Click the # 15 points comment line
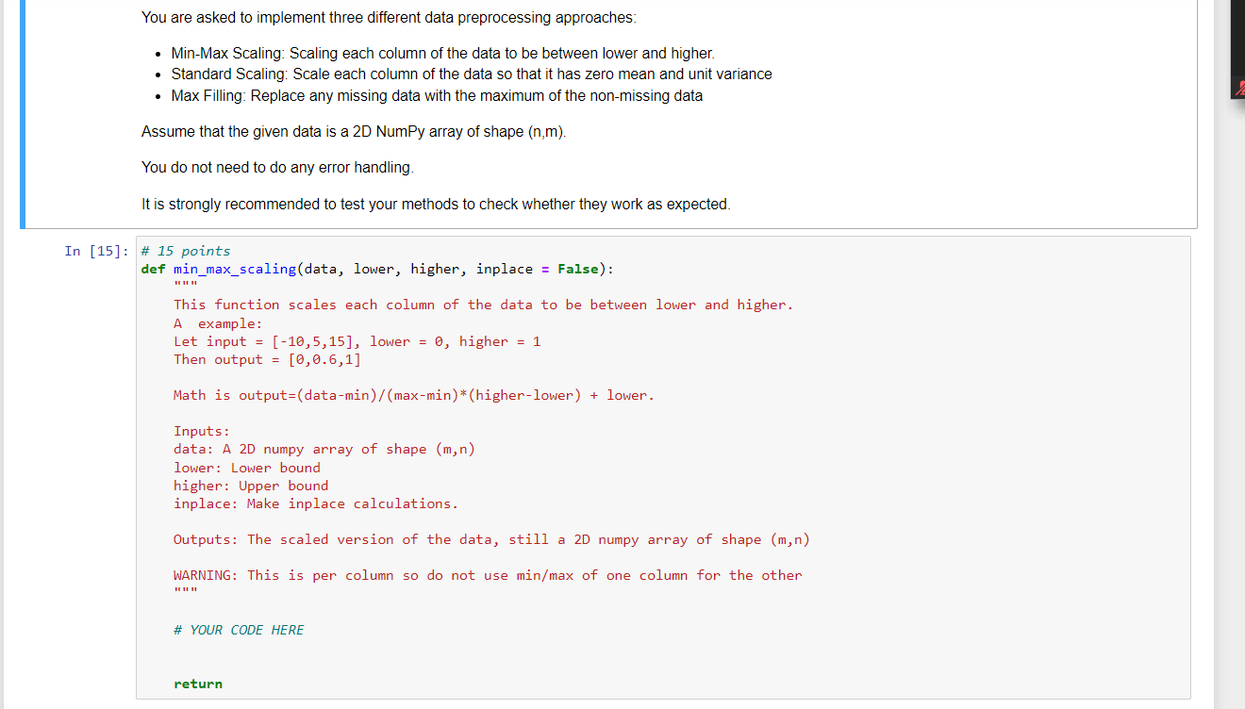Image resolution: width=1245 pixels, height=709 pixels. (184, 250)
